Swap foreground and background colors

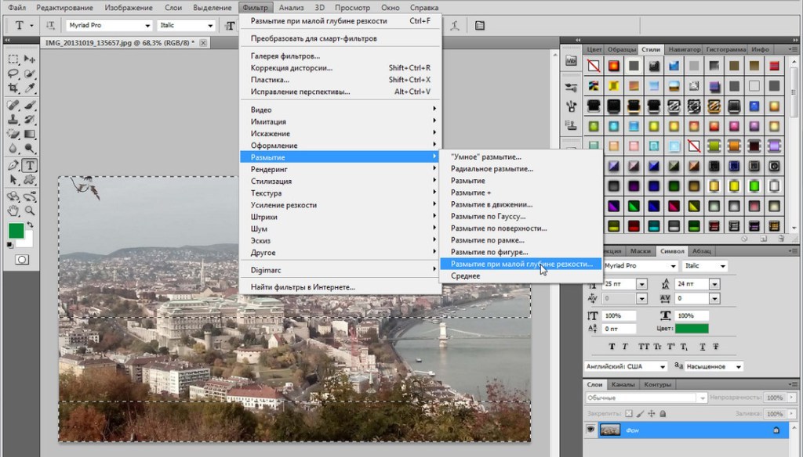click(30, 225)
